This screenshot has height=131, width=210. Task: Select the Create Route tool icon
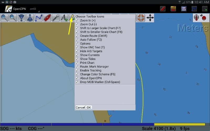point(39,18)
